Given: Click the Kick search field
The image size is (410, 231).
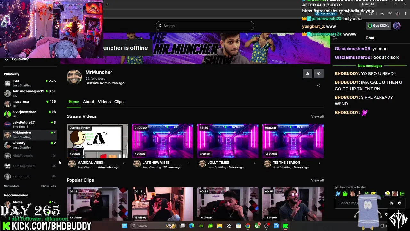Looking at the screenshot, I should (205, 26).
